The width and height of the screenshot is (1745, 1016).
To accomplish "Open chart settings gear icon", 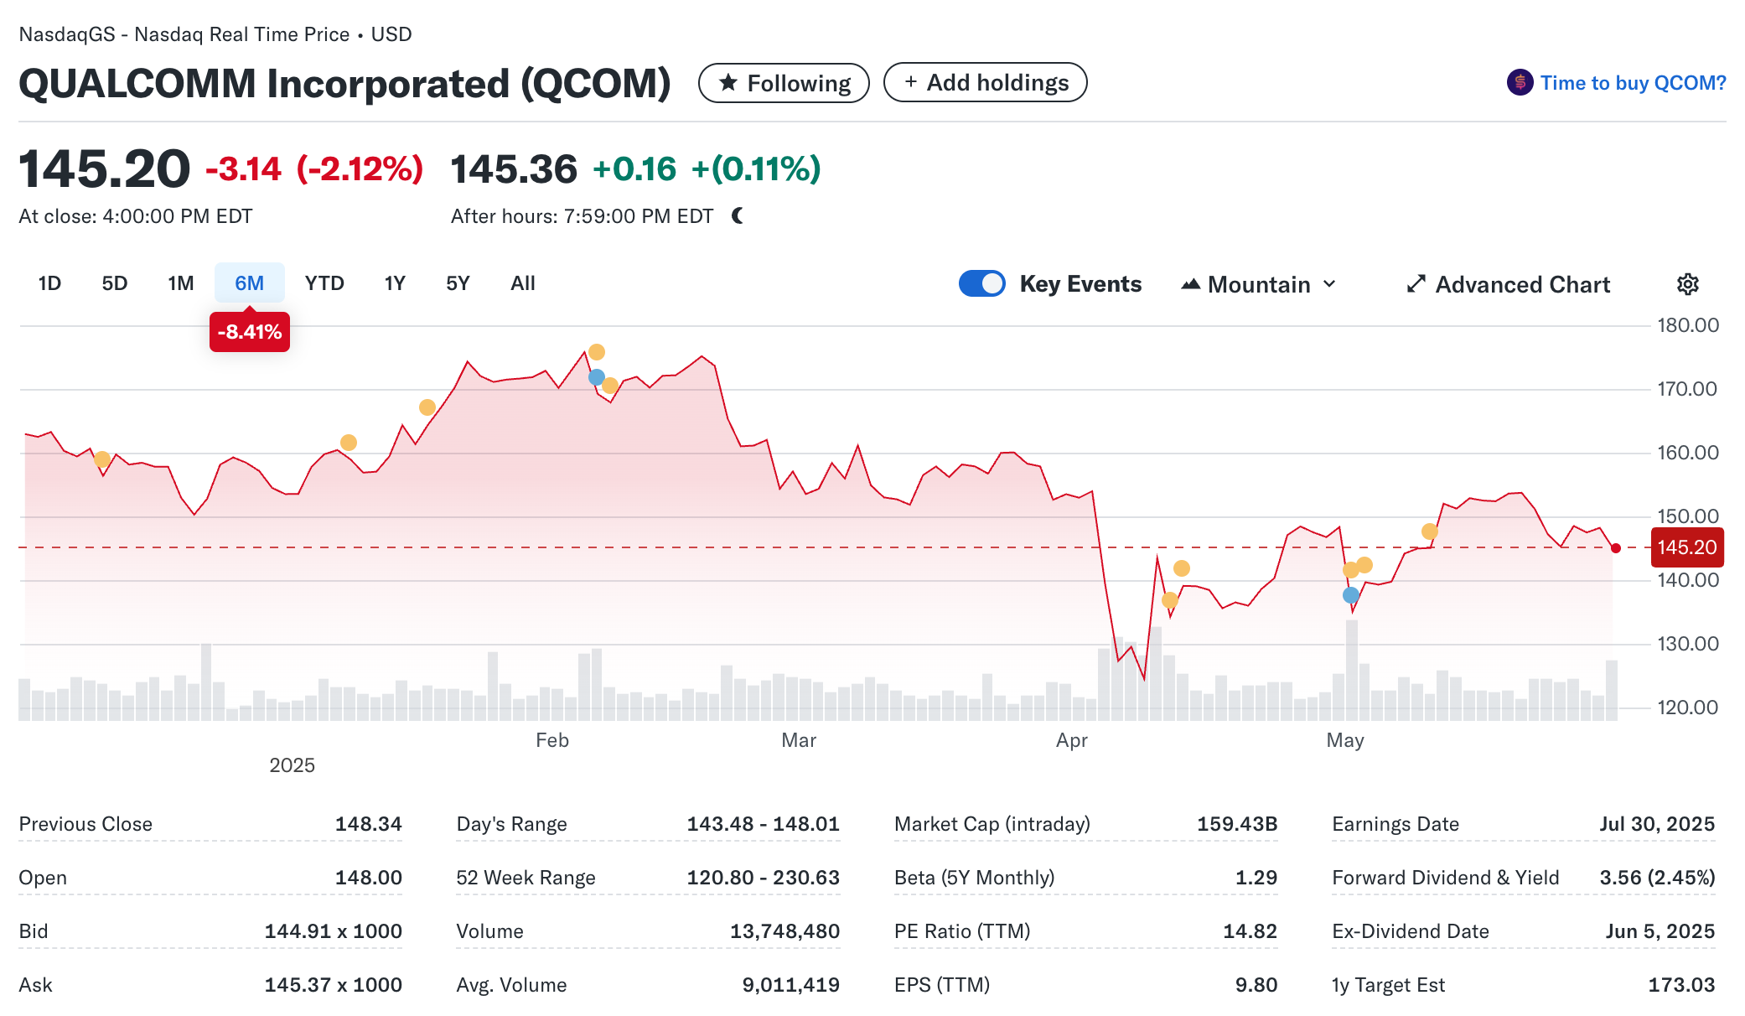I will click(x=1687, y=284).
